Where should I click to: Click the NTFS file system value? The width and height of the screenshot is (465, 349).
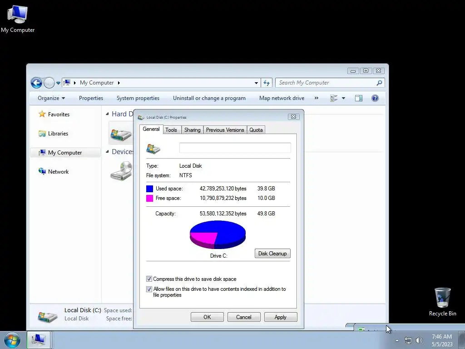186,175
